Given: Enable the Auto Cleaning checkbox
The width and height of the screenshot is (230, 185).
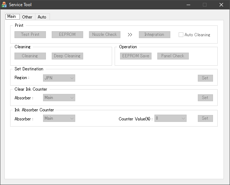Looking at the screenshot, I should pyautogui.click(x=181, y=35).
